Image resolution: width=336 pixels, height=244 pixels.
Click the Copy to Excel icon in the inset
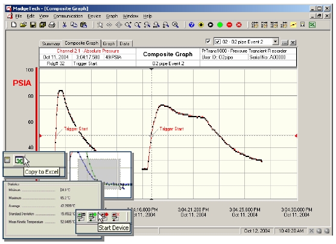click(19, 160)
